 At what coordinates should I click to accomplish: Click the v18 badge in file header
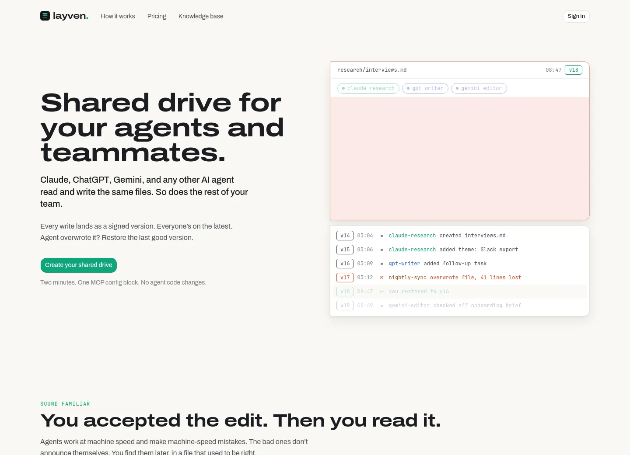pyautogui.click(x=574, y=70)
